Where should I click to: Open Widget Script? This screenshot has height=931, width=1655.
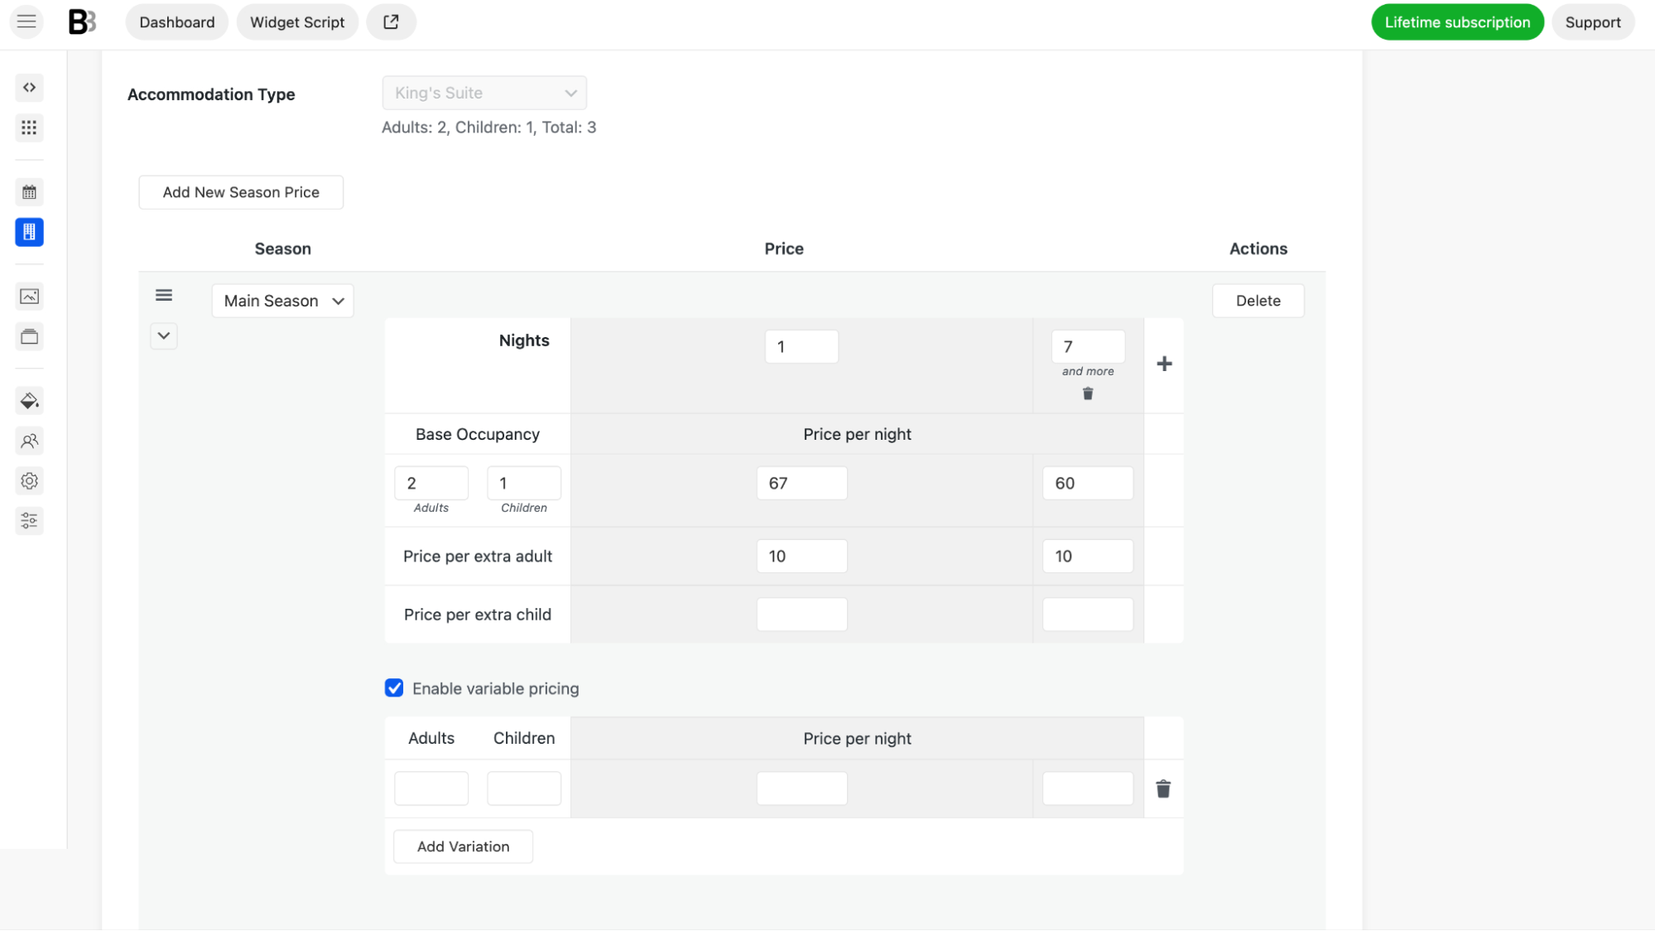(x=297, y=22)
